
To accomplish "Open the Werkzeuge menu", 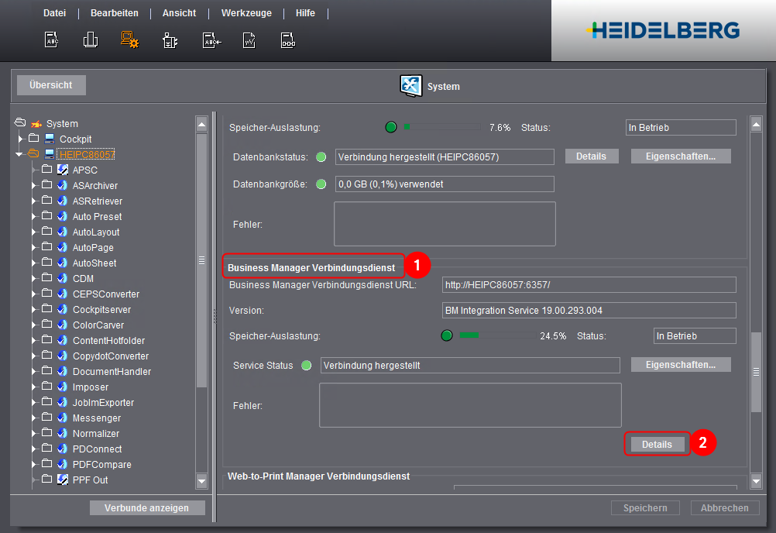I will (246, 13).
